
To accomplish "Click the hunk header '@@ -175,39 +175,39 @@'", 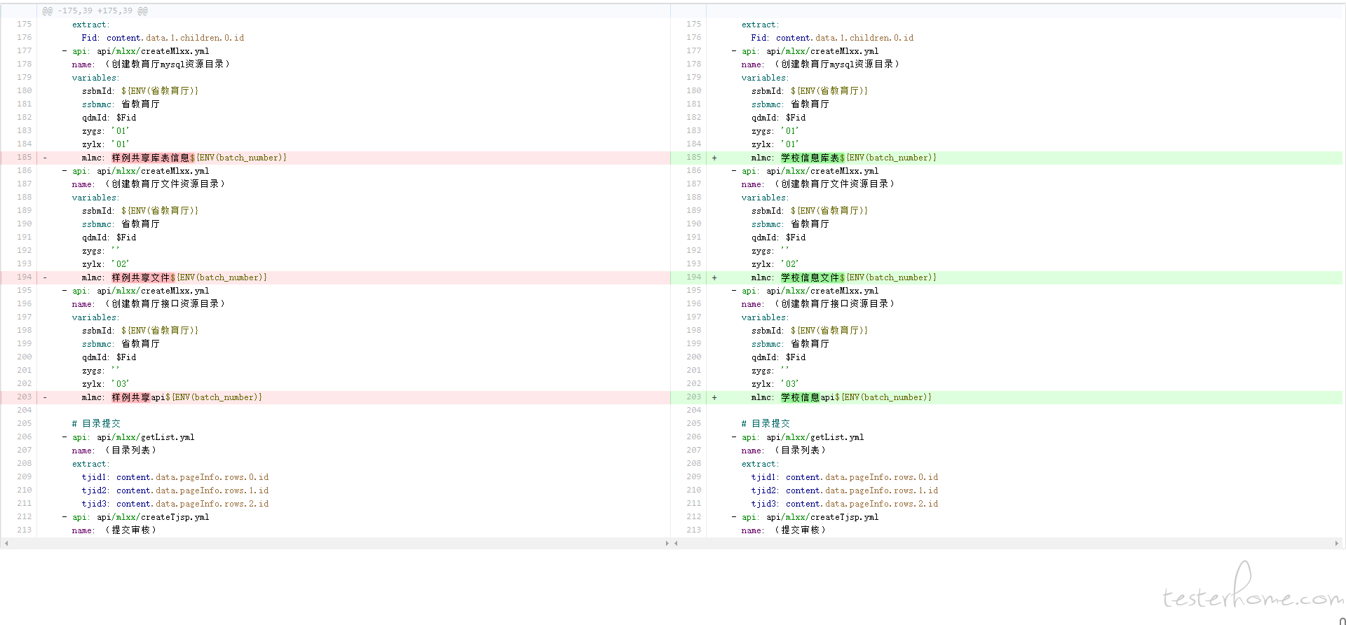I will click(95, 11).
